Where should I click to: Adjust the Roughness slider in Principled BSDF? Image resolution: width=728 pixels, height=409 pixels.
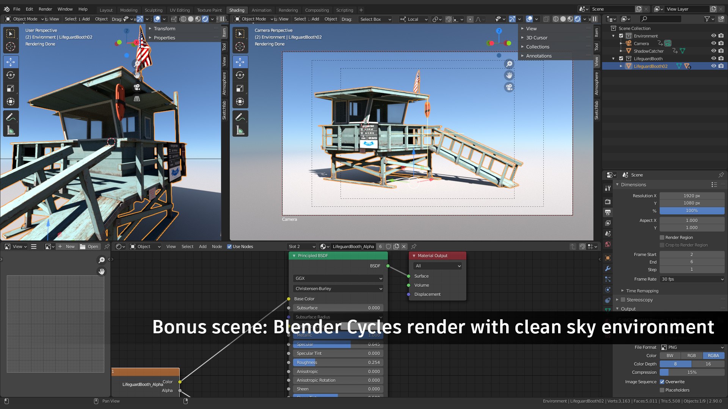(338, 362)
